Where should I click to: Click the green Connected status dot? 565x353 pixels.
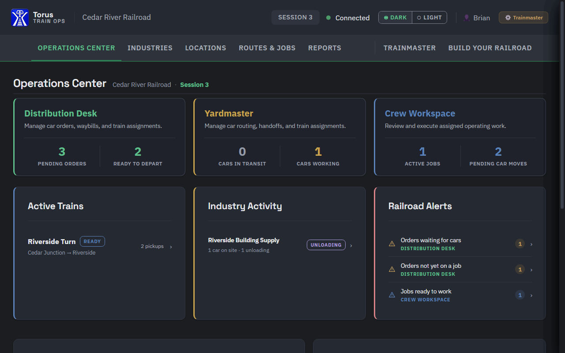click(328, 18)
